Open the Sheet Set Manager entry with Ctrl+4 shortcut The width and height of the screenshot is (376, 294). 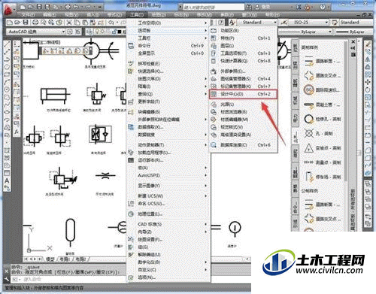[x=243, y=79]
